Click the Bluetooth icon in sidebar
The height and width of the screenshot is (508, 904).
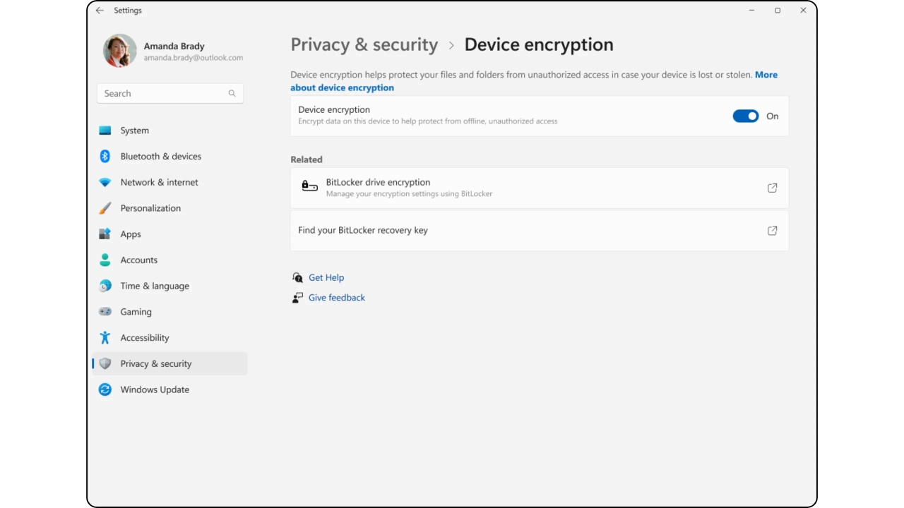click(105, 157)
